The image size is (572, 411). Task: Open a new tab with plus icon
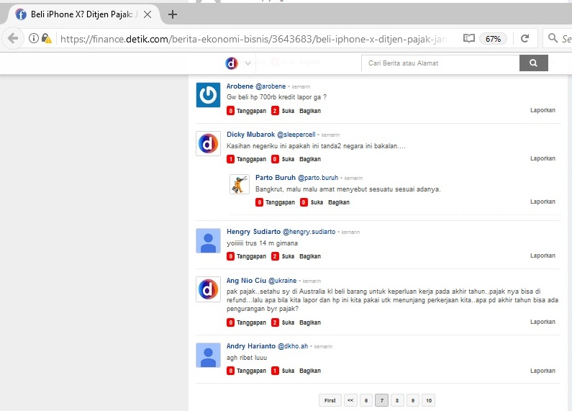click(x=173, y=14)
